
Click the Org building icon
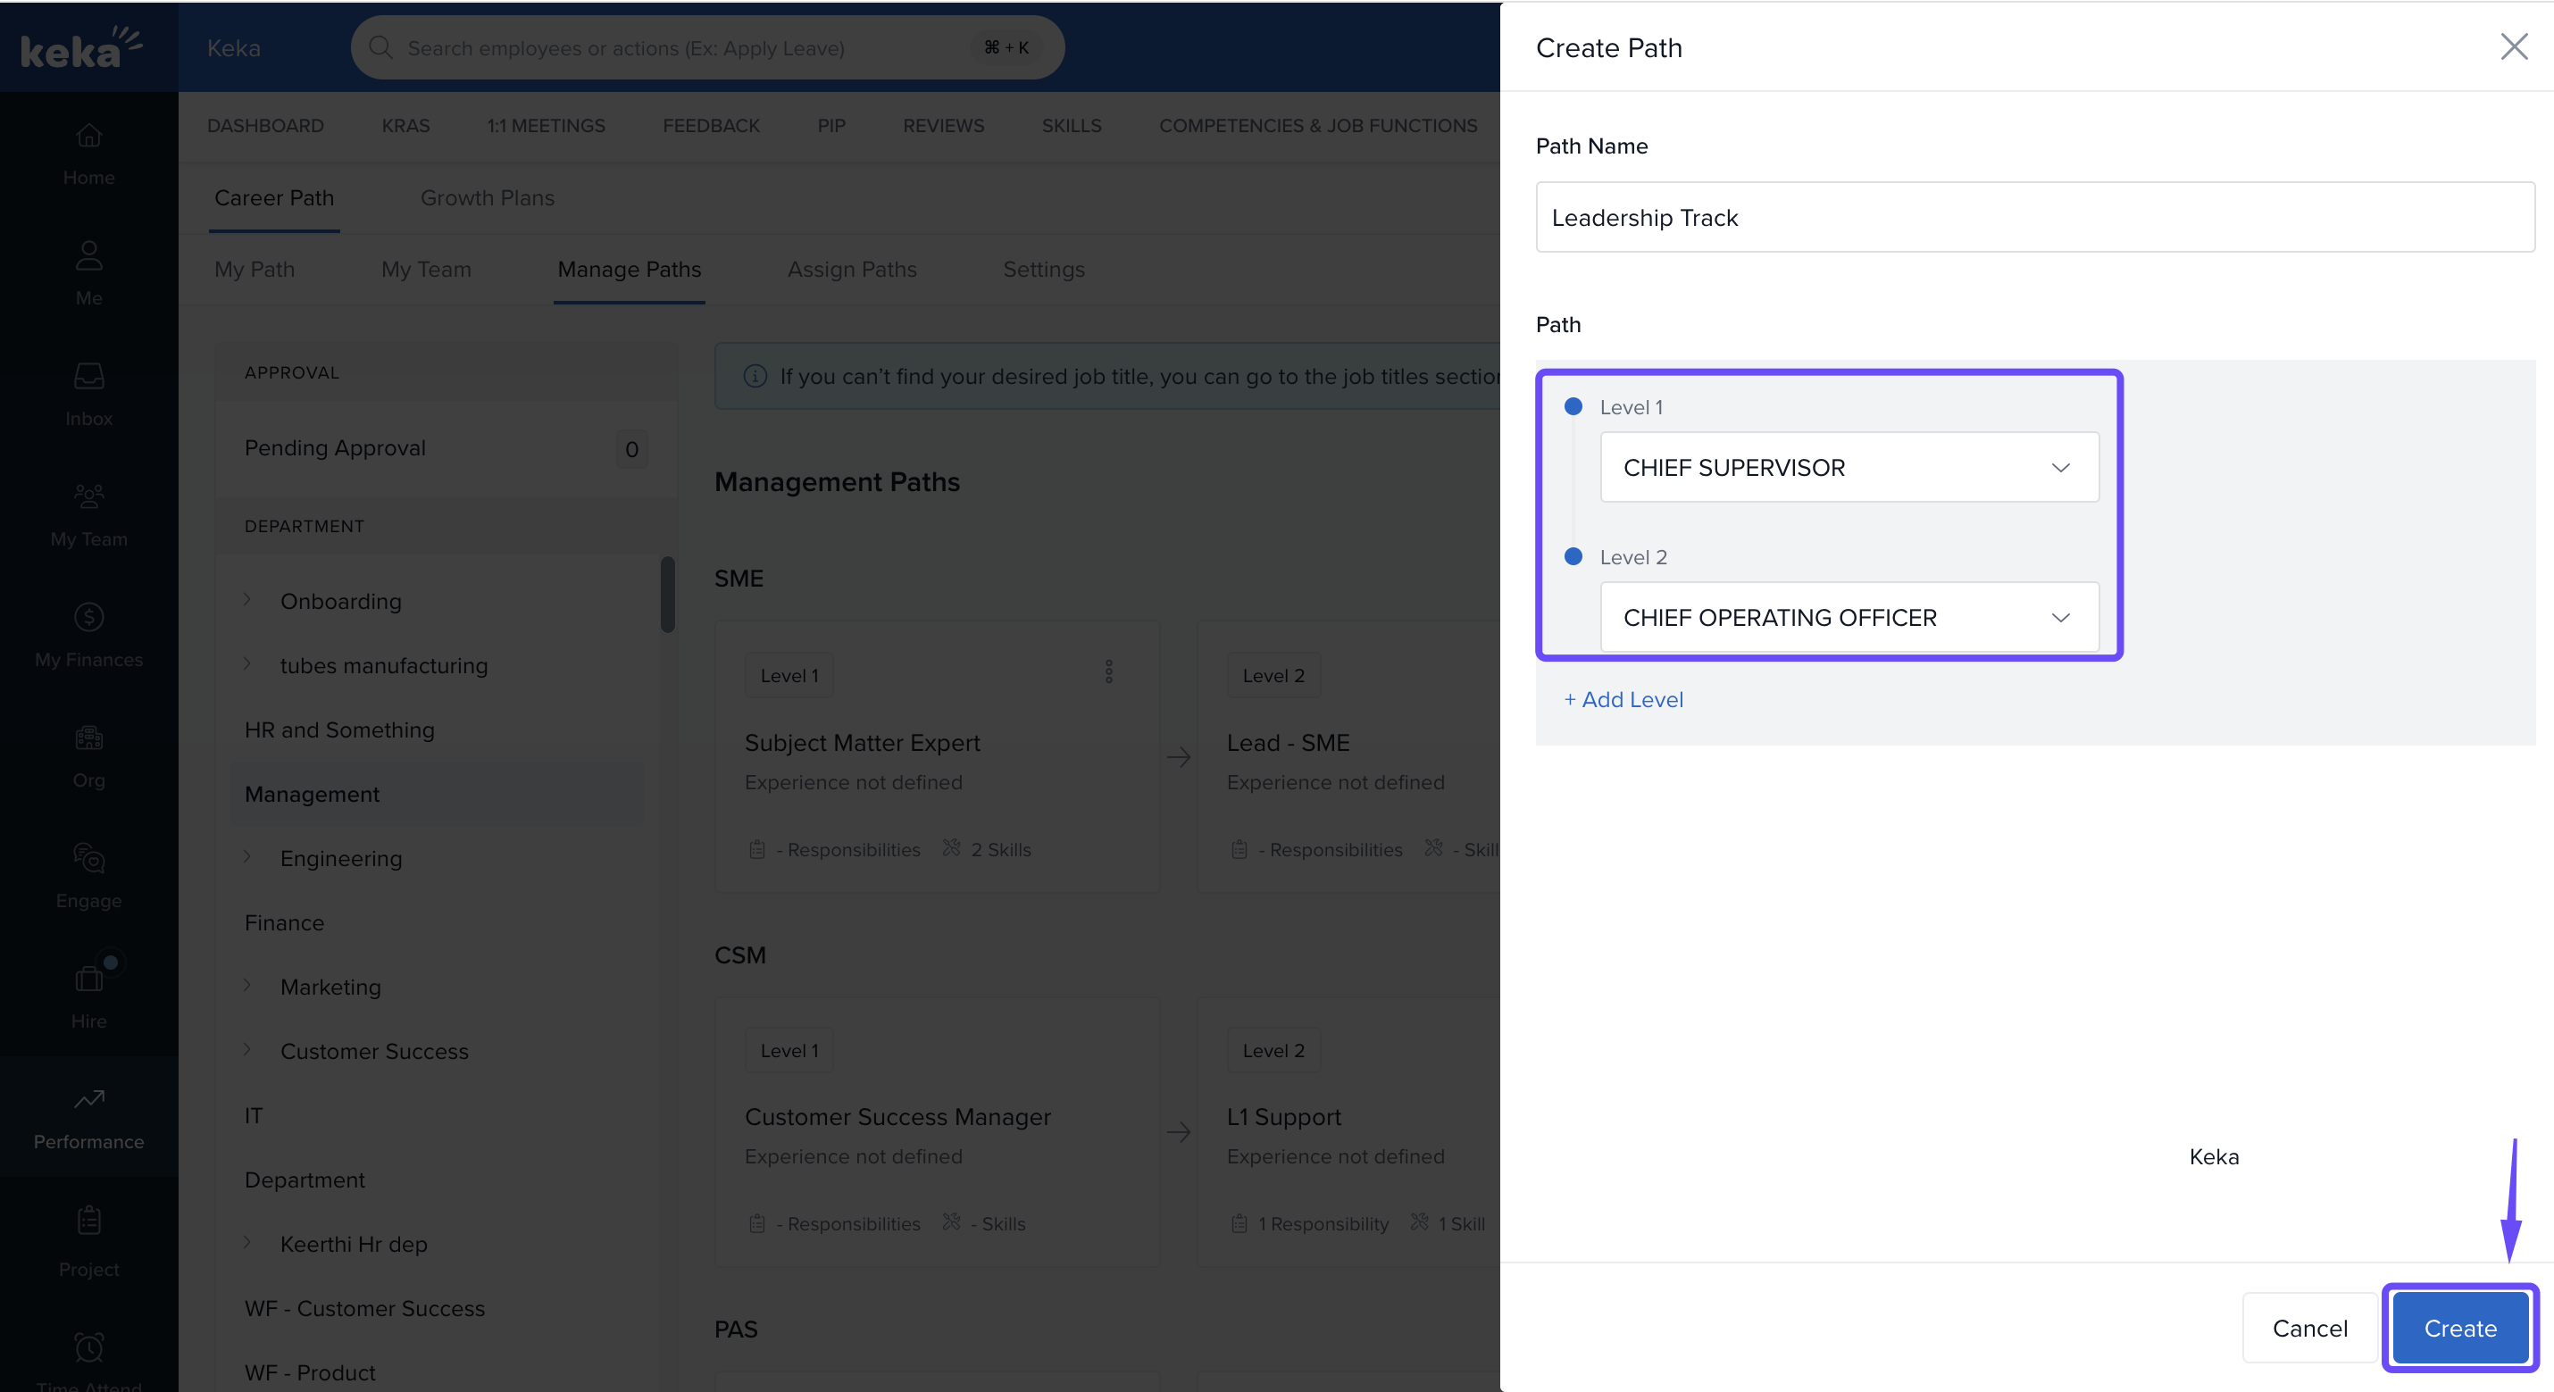pyautogui.click(x=88, y=738)
